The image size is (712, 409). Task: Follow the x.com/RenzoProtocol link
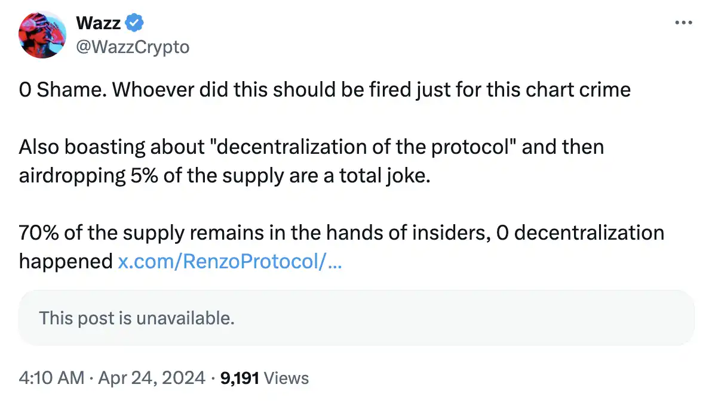click(229, 261)
